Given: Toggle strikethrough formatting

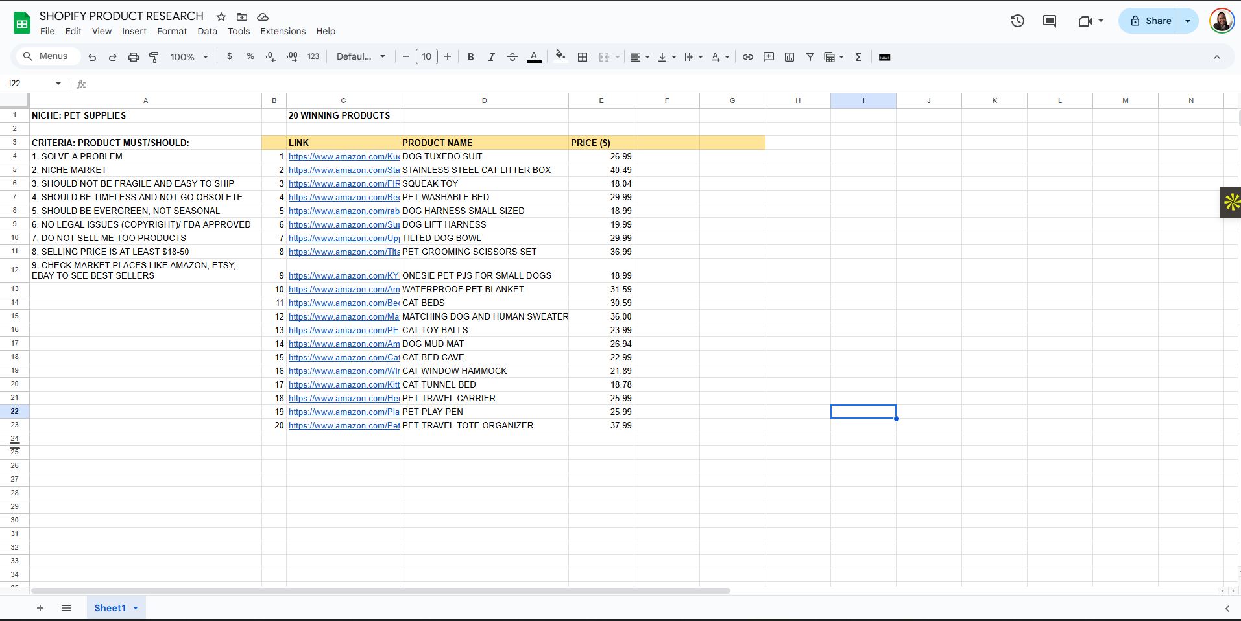Looking at the screenshot, I should [x=512, y=57].
